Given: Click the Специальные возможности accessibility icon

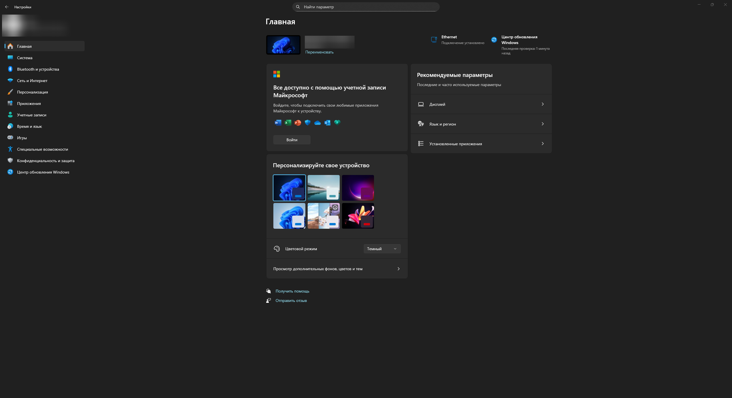Looking at the screenshot, I should click(10, 149).
